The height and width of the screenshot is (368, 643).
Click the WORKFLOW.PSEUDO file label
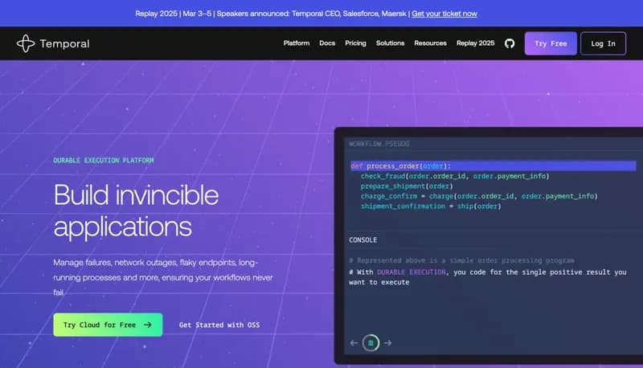(x=379, y=144)
